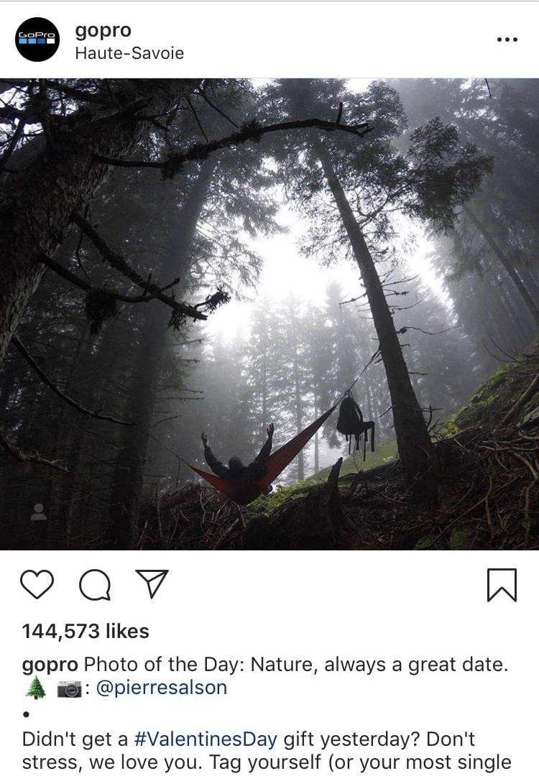Open the GoPro profile picture
Image resolution: width=539 pixels, height=776 pixels.
click(37, 39)
